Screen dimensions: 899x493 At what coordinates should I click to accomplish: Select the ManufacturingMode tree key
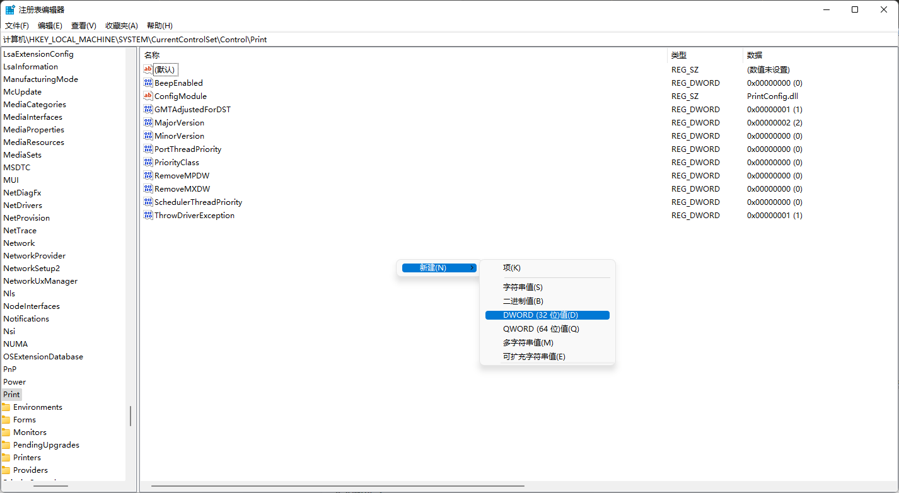40,79
